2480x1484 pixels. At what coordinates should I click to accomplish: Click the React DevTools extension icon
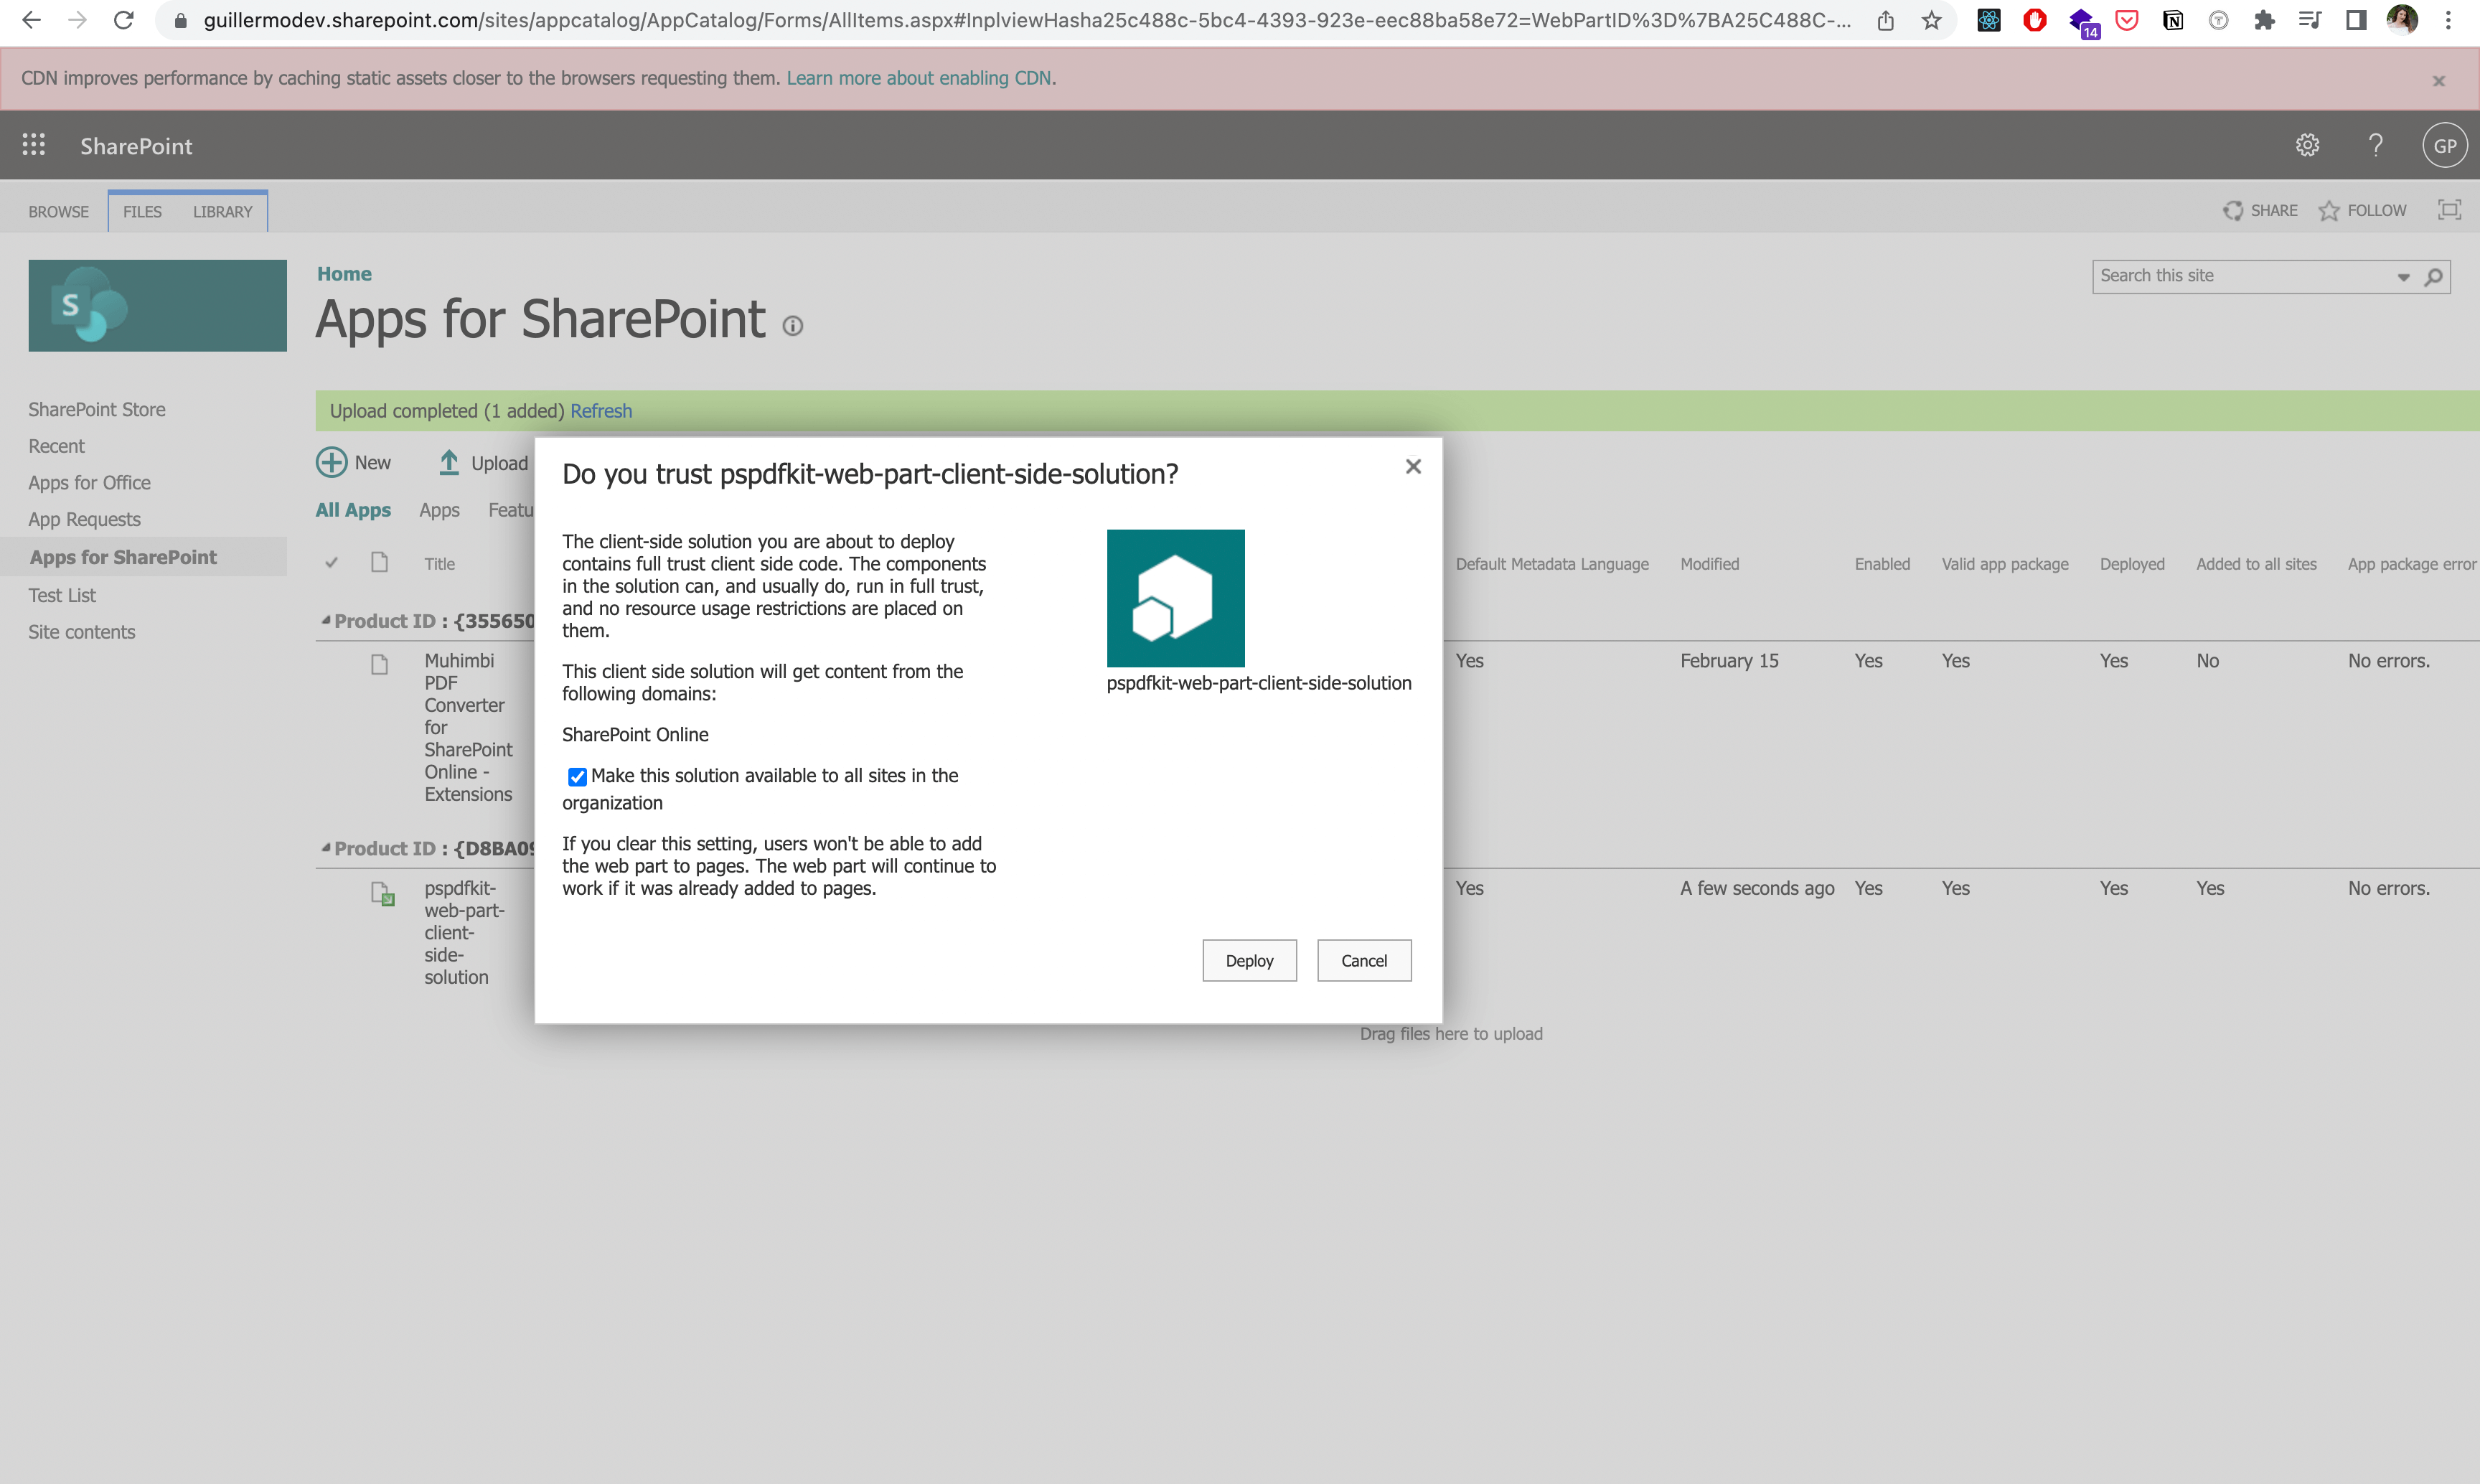click(x=1989, y=20)
